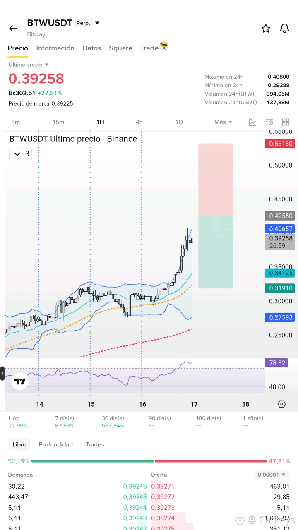
Task: Click the 78.82 RSI value label
Action: coord(276,363)
